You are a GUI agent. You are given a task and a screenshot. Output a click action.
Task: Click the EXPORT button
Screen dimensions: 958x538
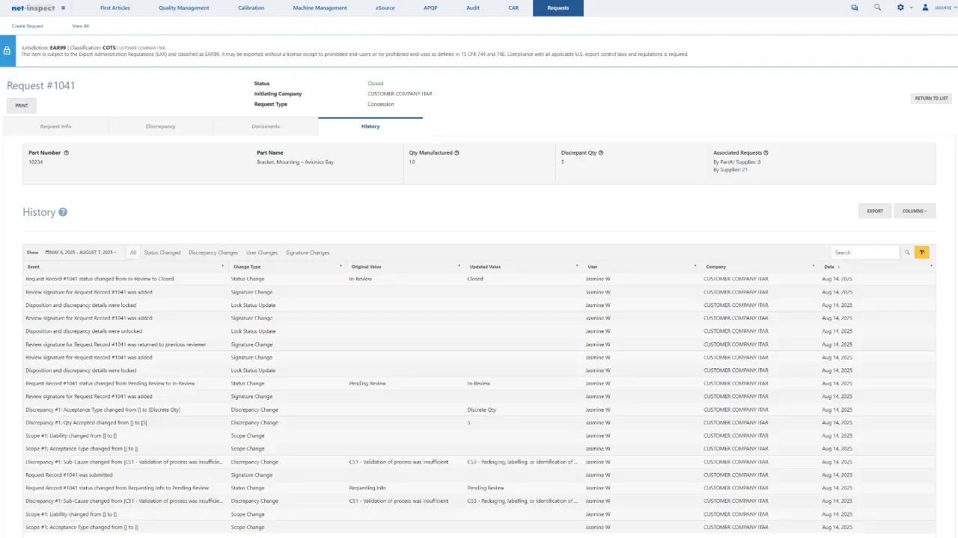click(x=874, y=211)
